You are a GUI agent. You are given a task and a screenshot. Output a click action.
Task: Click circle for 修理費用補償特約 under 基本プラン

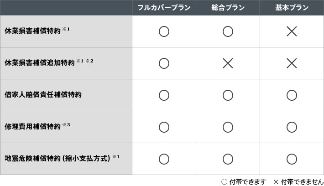[x=292, y=127]
